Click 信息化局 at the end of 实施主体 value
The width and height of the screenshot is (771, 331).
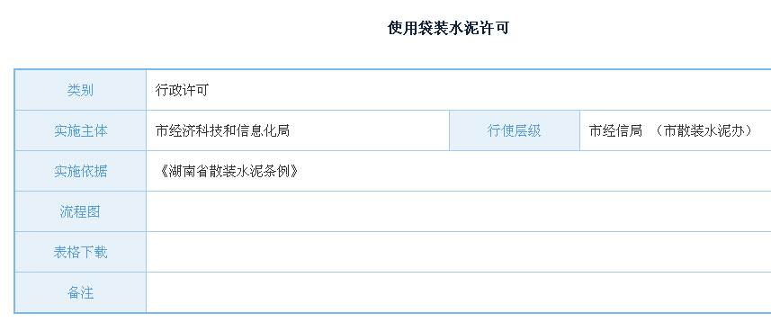pyautogui.click(x=263, y=130)
